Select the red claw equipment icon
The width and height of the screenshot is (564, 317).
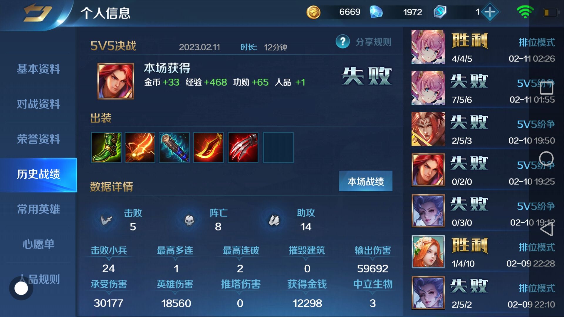tap(243, 147)
